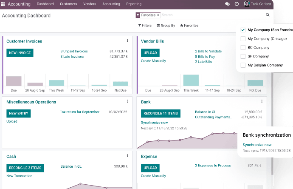
Task: Open Miscellaneous Operations kebab menu
Action: [x=127, y=101]
